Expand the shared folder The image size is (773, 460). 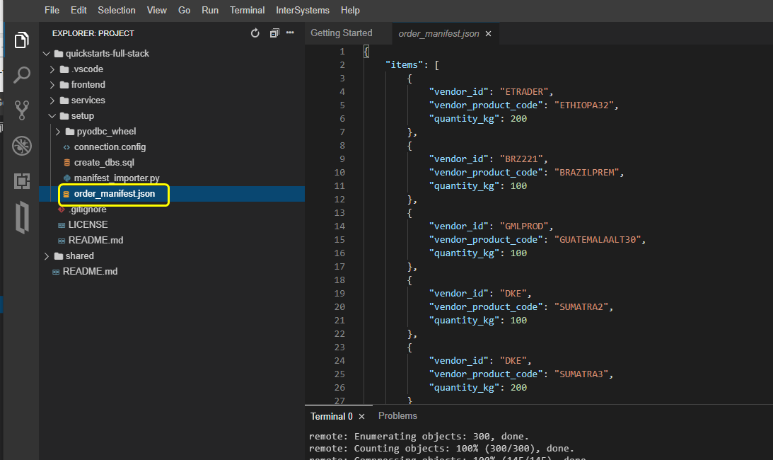tap(79, 256)
